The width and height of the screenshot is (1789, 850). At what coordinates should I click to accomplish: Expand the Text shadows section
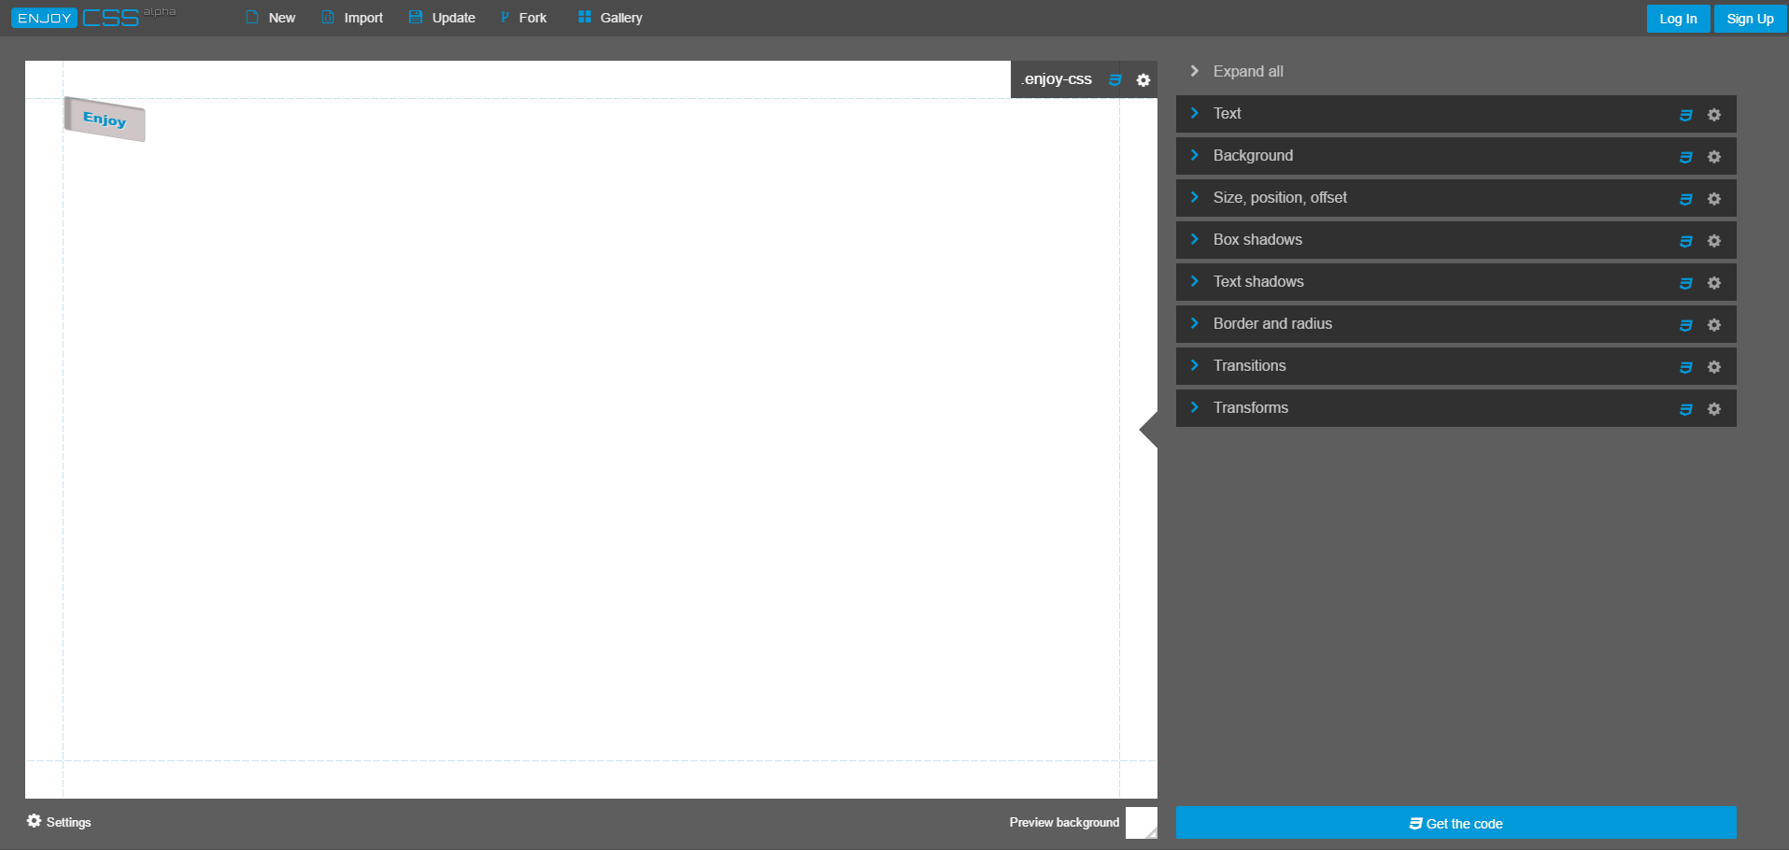pos(1456,282)
